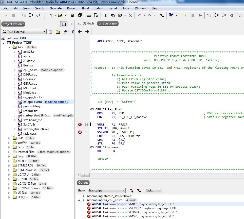This screenshot has height=219, width=244.
Task: Click the Project Explorer title button
Action: click(x=13, y=24)
